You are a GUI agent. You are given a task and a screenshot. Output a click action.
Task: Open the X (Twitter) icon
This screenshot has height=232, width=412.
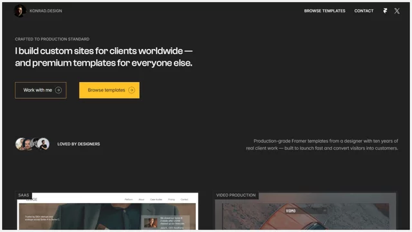tap(397, 11)
